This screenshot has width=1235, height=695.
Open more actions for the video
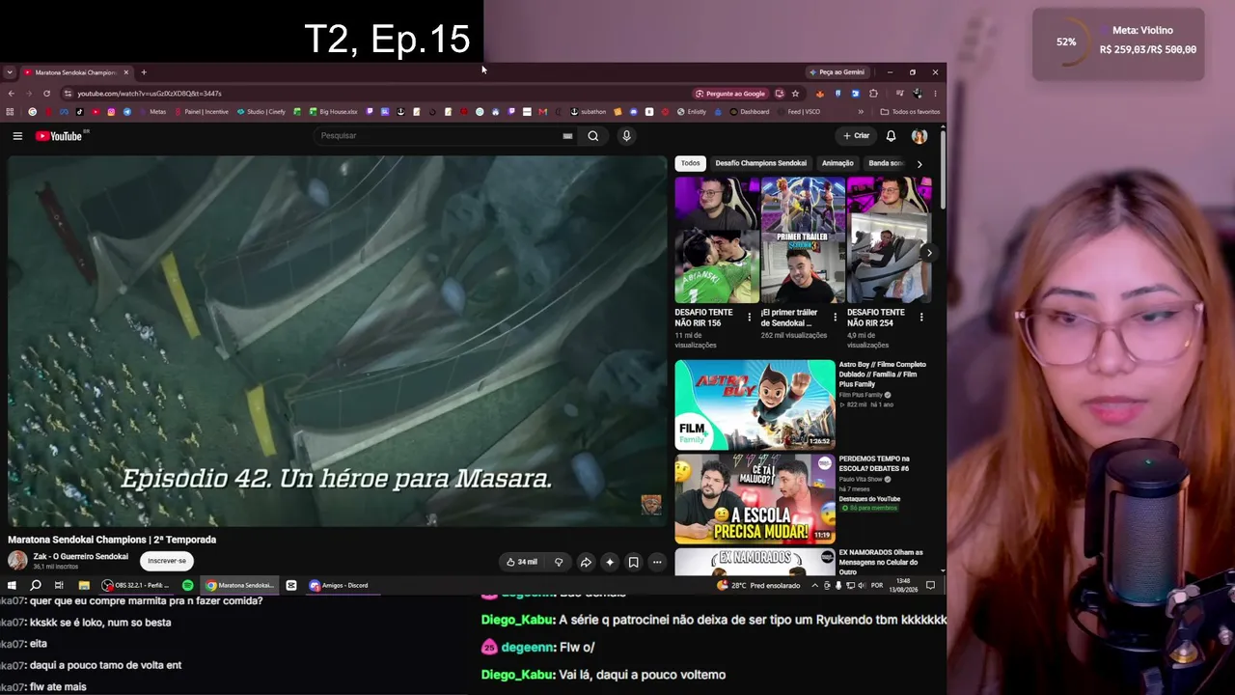pos(657,562)
